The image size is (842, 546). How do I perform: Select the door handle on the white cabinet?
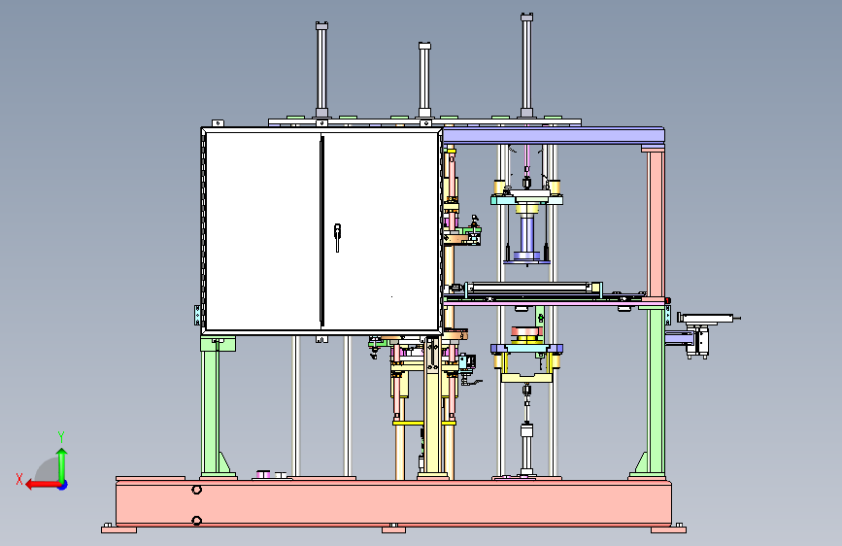point(337,237)
